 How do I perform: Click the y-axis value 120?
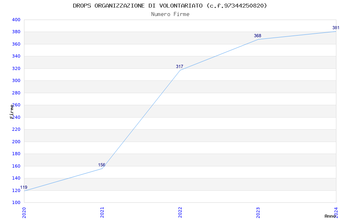[16, 190]
